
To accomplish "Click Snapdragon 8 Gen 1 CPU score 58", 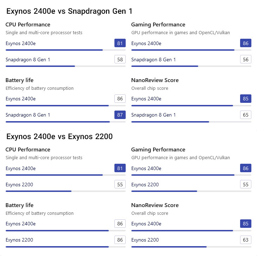I will tap(120, 60).
